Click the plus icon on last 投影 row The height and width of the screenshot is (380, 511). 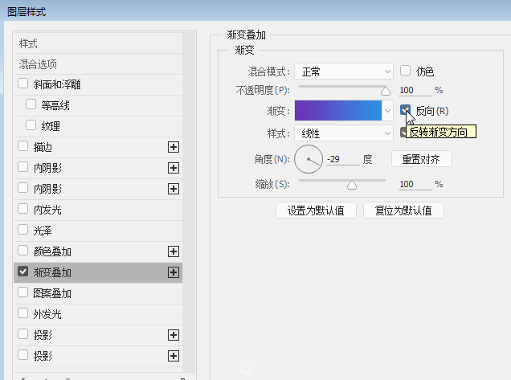(173, 356)
